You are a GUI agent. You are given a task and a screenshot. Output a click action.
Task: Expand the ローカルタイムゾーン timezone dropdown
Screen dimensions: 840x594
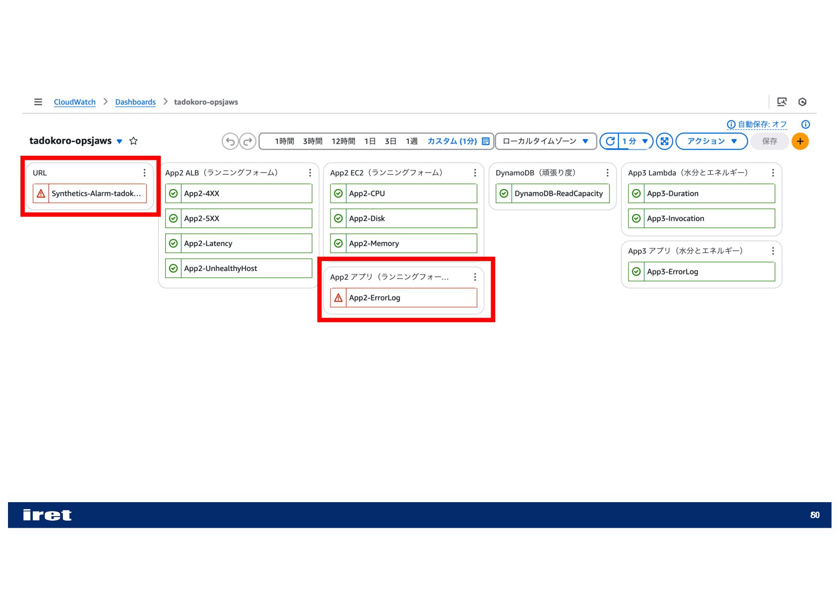point(546,141)
